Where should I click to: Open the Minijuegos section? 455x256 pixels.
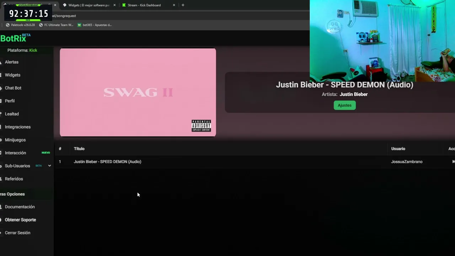tap(15, 140)
